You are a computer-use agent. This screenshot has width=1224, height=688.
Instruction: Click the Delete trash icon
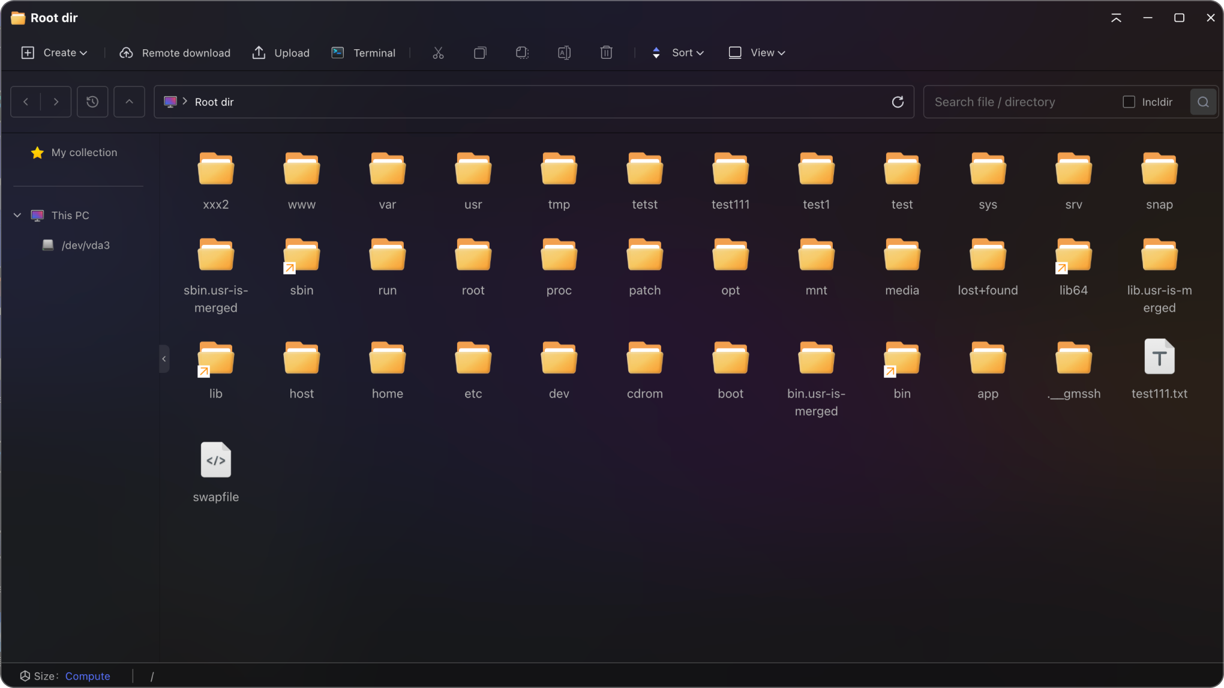(606, 53)
